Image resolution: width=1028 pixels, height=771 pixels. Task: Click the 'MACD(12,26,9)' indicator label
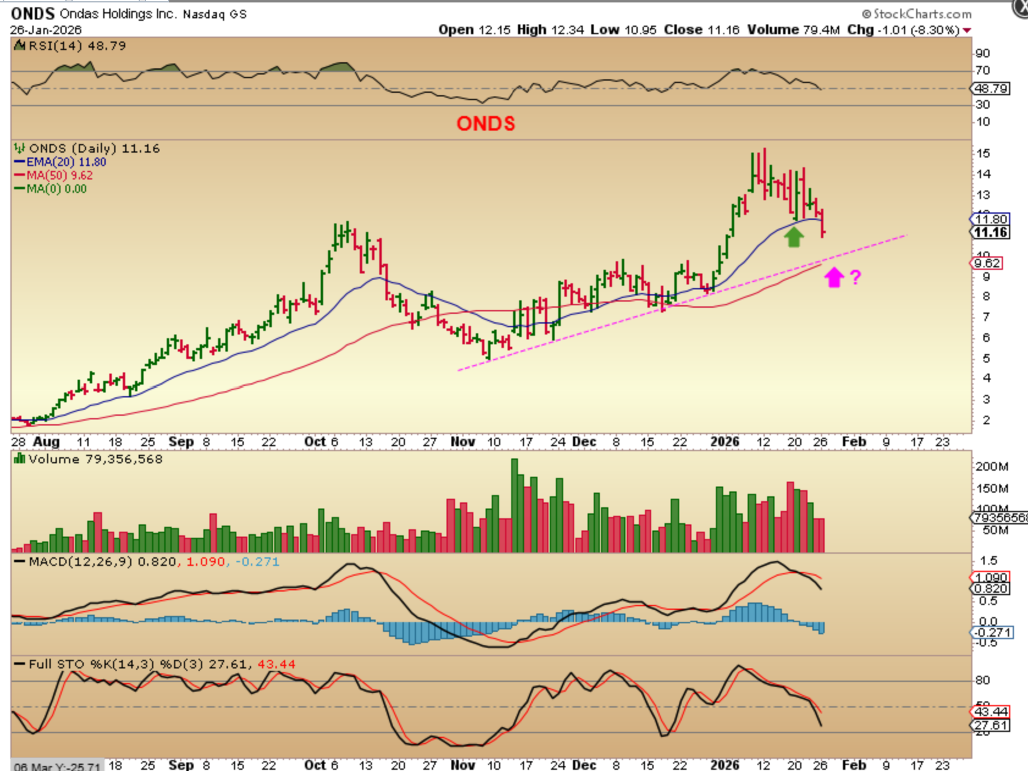click(x=81, y=562)
